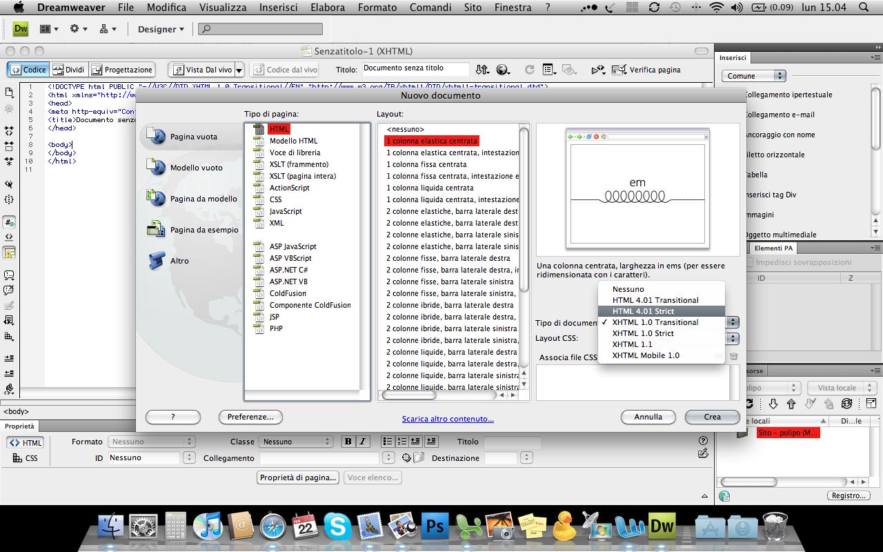The height and width of the screenshot is (552, 883).
Task: Choose Pagina da modello category
Action: click(x=192, y=199)
